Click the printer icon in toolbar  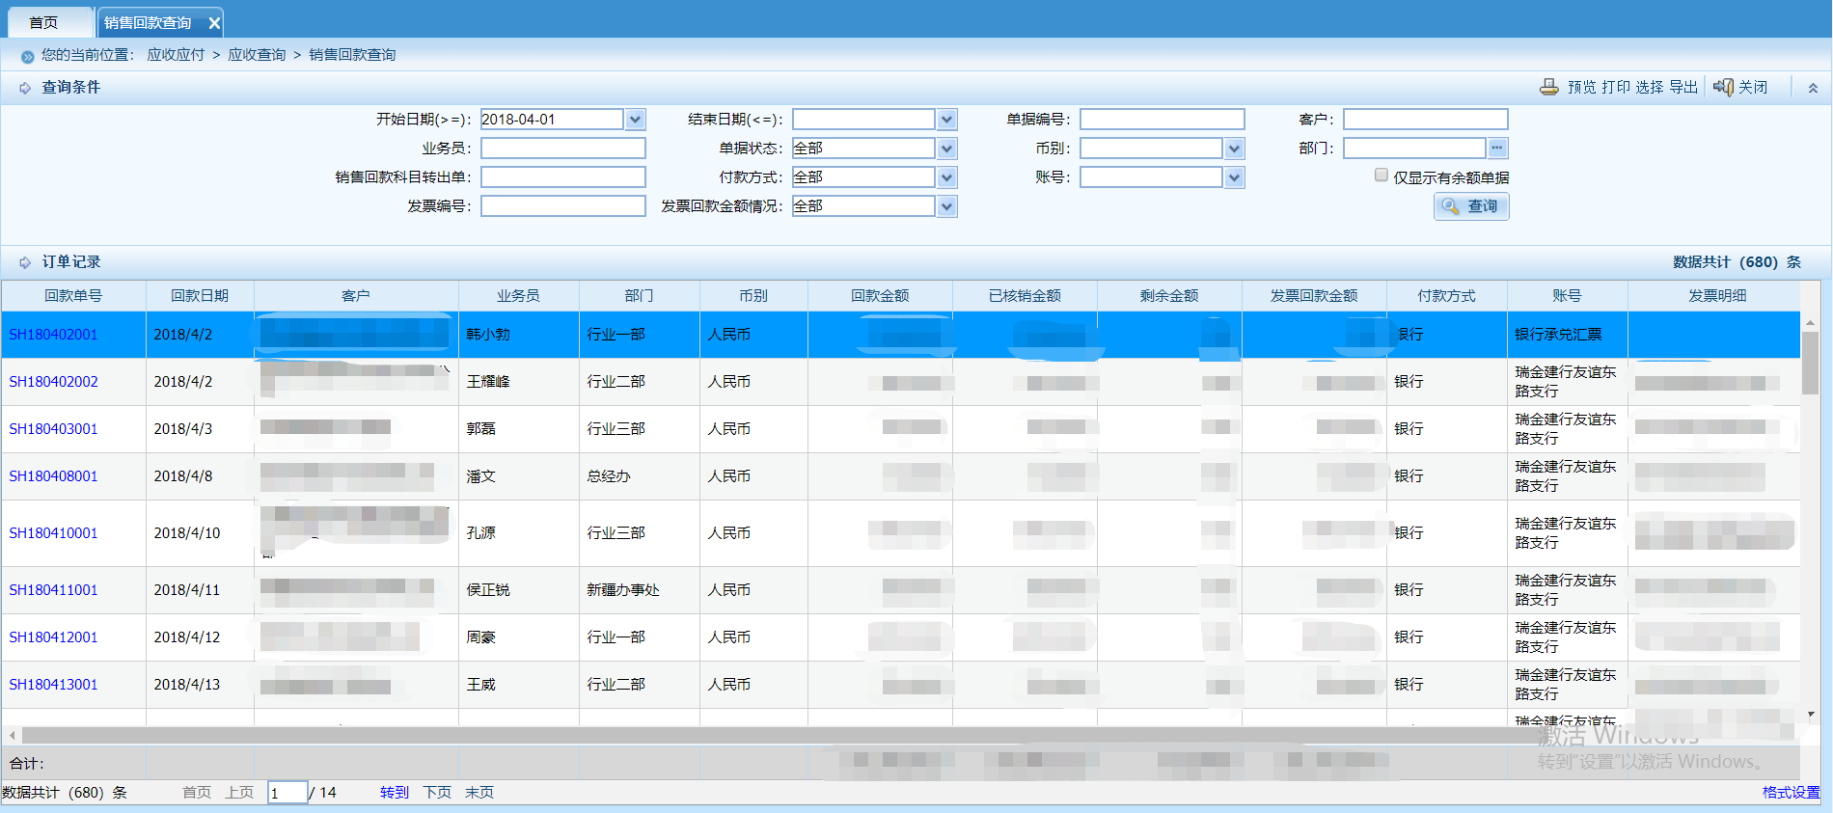1548,87
